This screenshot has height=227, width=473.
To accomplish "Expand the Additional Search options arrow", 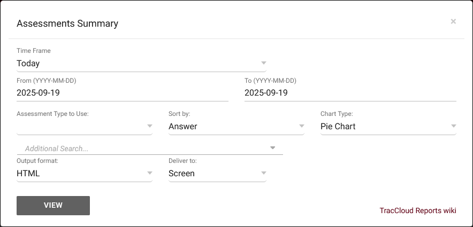I will coord(272,148).
